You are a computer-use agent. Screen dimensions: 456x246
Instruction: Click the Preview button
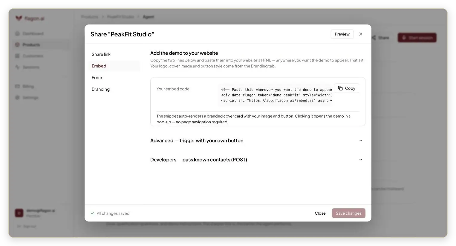pyautogui.click(x=342, y=34)
